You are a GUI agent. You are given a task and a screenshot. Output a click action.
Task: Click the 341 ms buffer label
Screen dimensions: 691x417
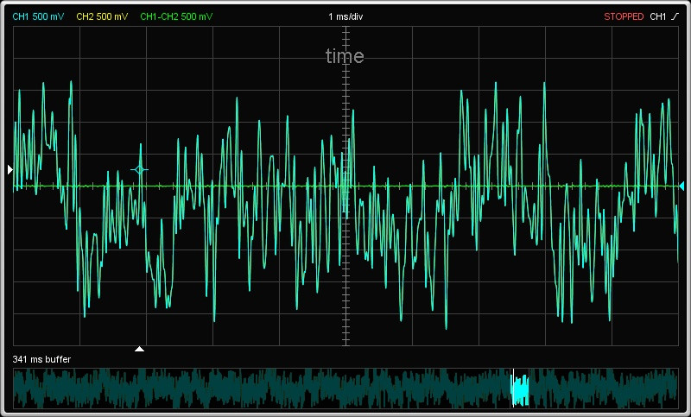click(x=41, y=358)
